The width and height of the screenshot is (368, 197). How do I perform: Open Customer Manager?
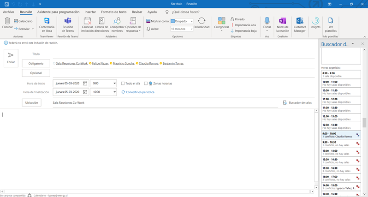pos(300,24)
